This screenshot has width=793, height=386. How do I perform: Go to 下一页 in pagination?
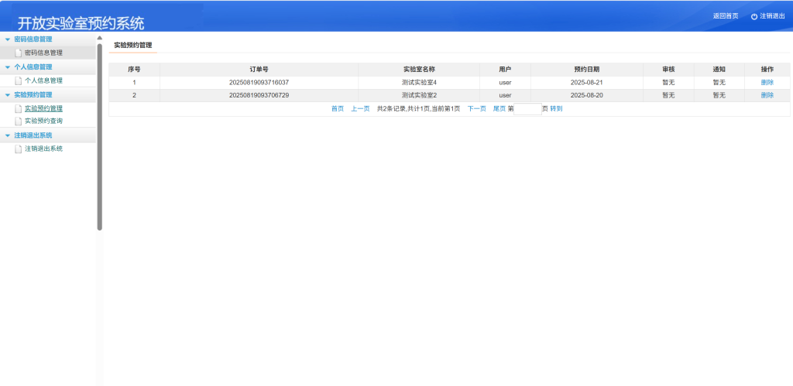point(476,108)
